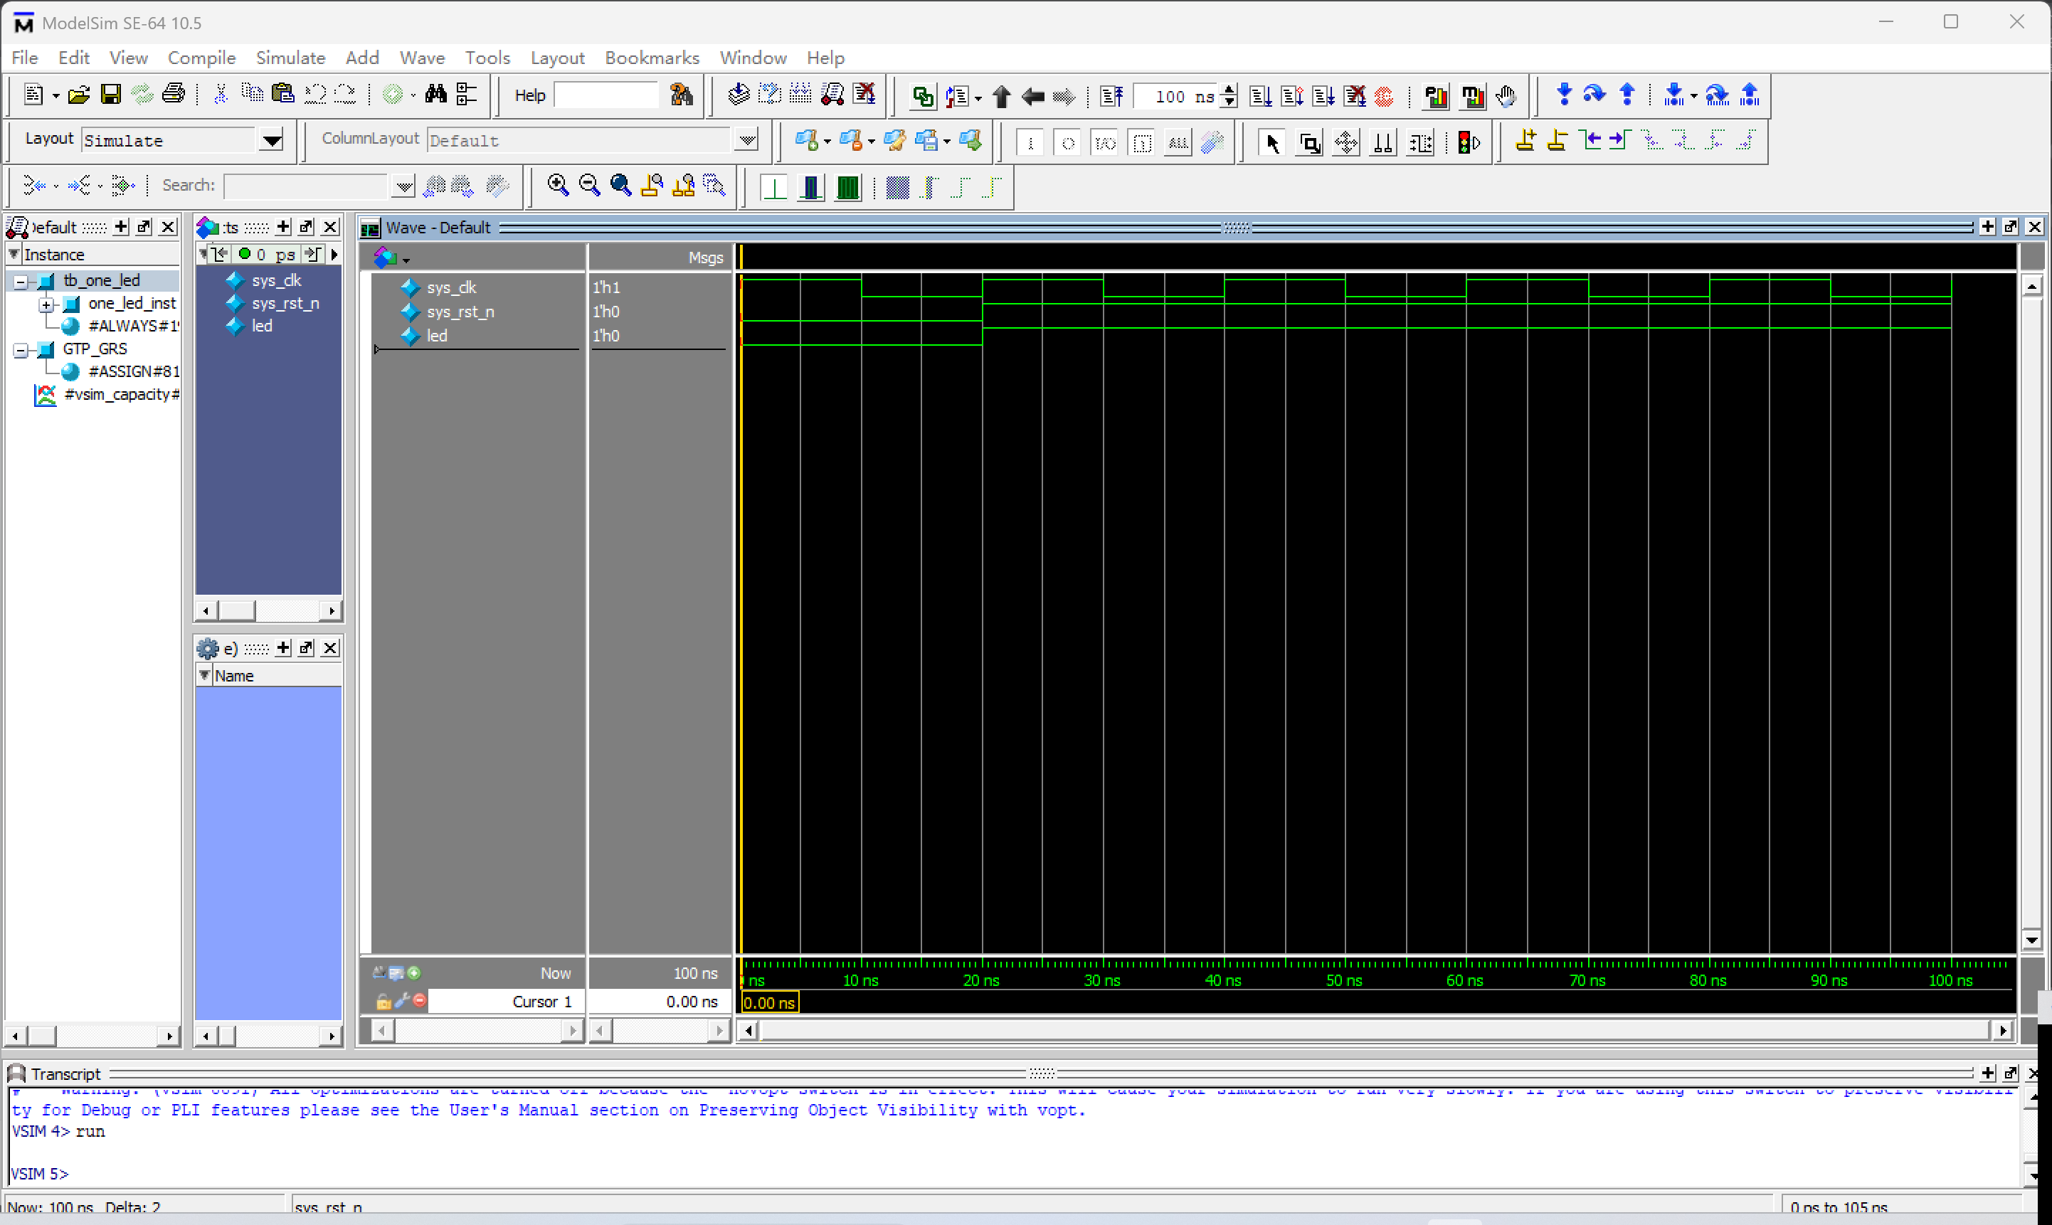The height and width of the screenshot is (1225, 2052).
Task: Toggle the cursor lock icon beside Cursor 1
Action: coord(383,1002)
